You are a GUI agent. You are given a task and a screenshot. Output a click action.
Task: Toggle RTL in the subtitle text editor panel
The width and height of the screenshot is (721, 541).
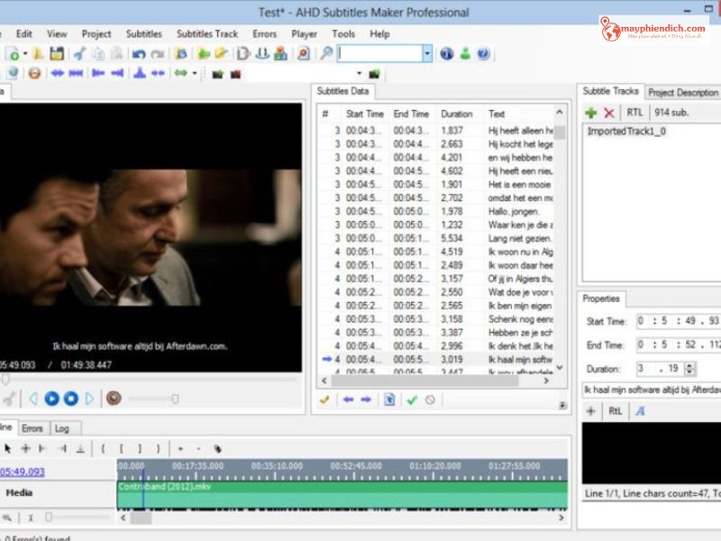point(616,410)
